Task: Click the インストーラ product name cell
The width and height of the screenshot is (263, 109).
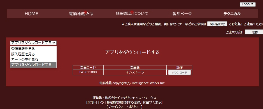Action: click(135, 72)
